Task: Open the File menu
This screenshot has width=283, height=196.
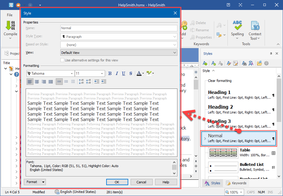Action: (x=10, y=15)
